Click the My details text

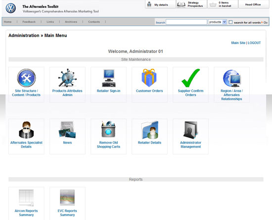coord(161,5)
